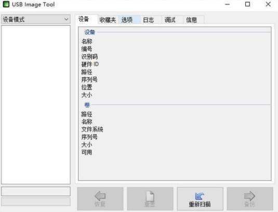The image size is (278, 212).
Task: Maximize the USB Image Tool window
Action: coord(247,4)
